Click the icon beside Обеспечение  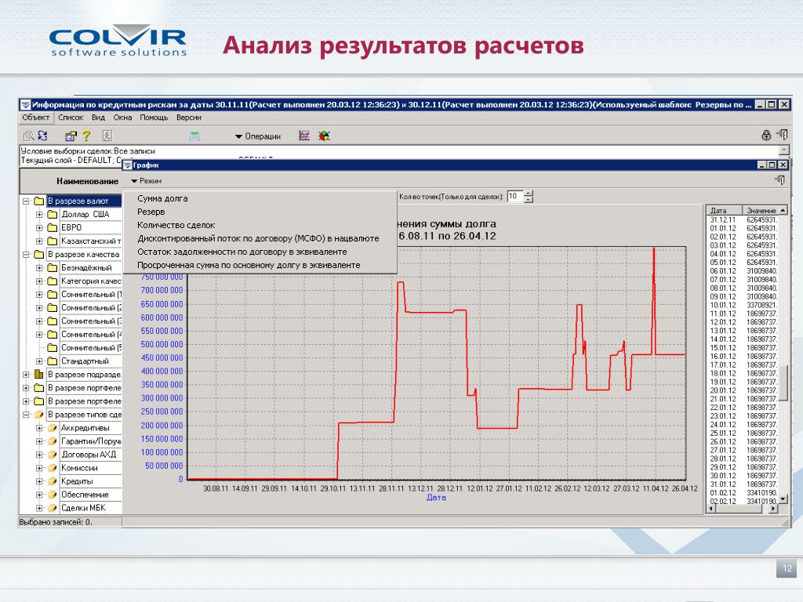coord(53,495)
